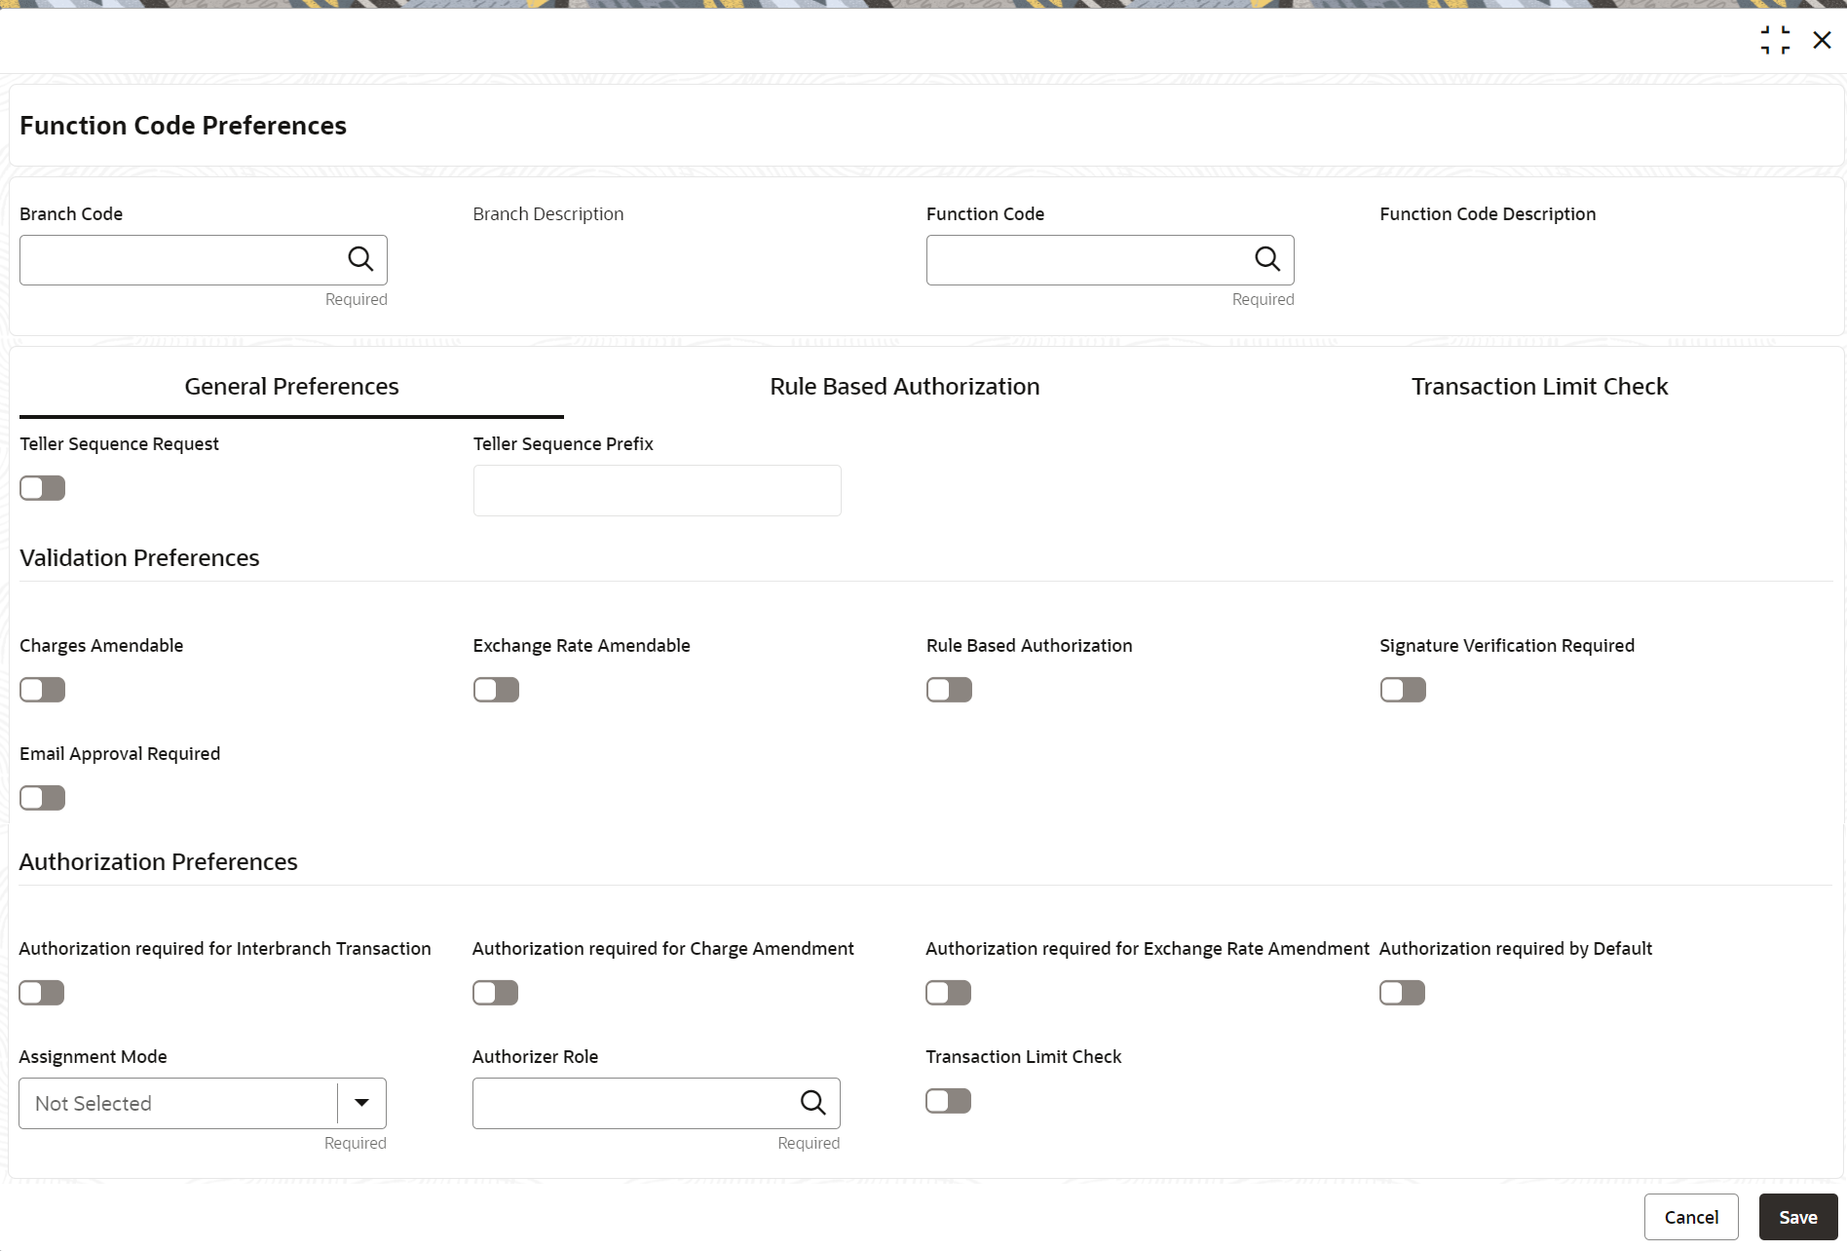Click the Cancel button
Viewport: 1847px width, 1251px height.
pos(1691,1217)
